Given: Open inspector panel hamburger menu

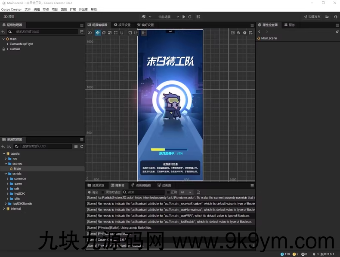Looking at the screenshot, I should point(337,25).
